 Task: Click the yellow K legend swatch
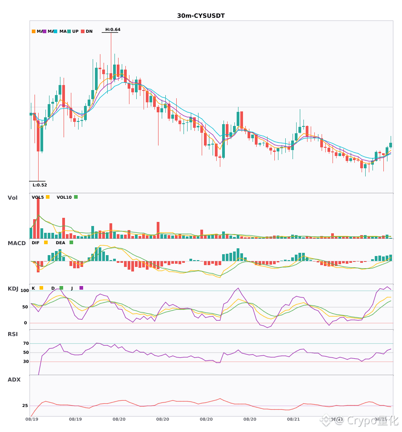(x=41, y=288)
